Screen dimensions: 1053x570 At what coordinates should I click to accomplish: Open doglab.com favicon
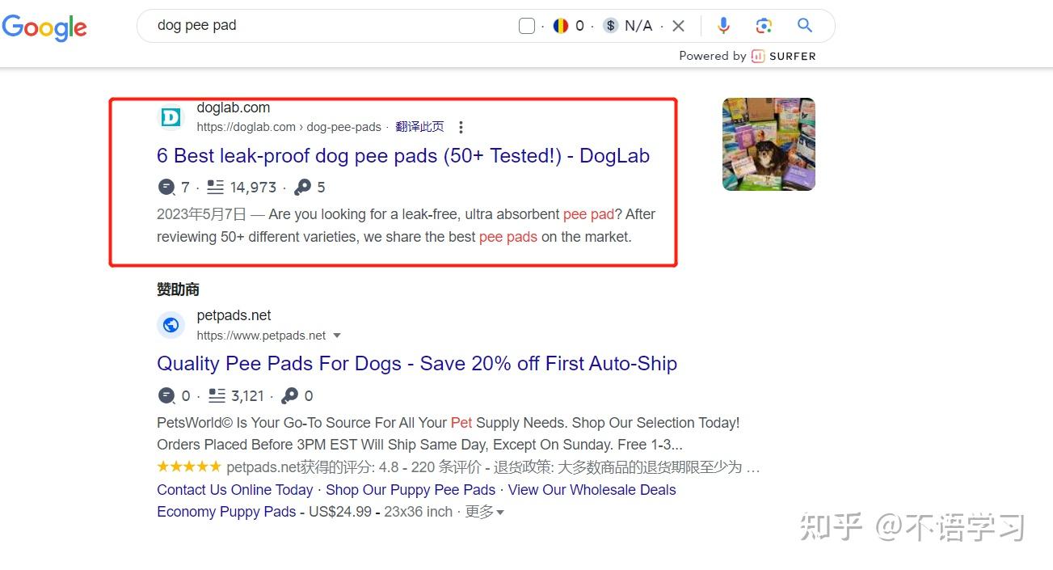click(x=171, y=118)
